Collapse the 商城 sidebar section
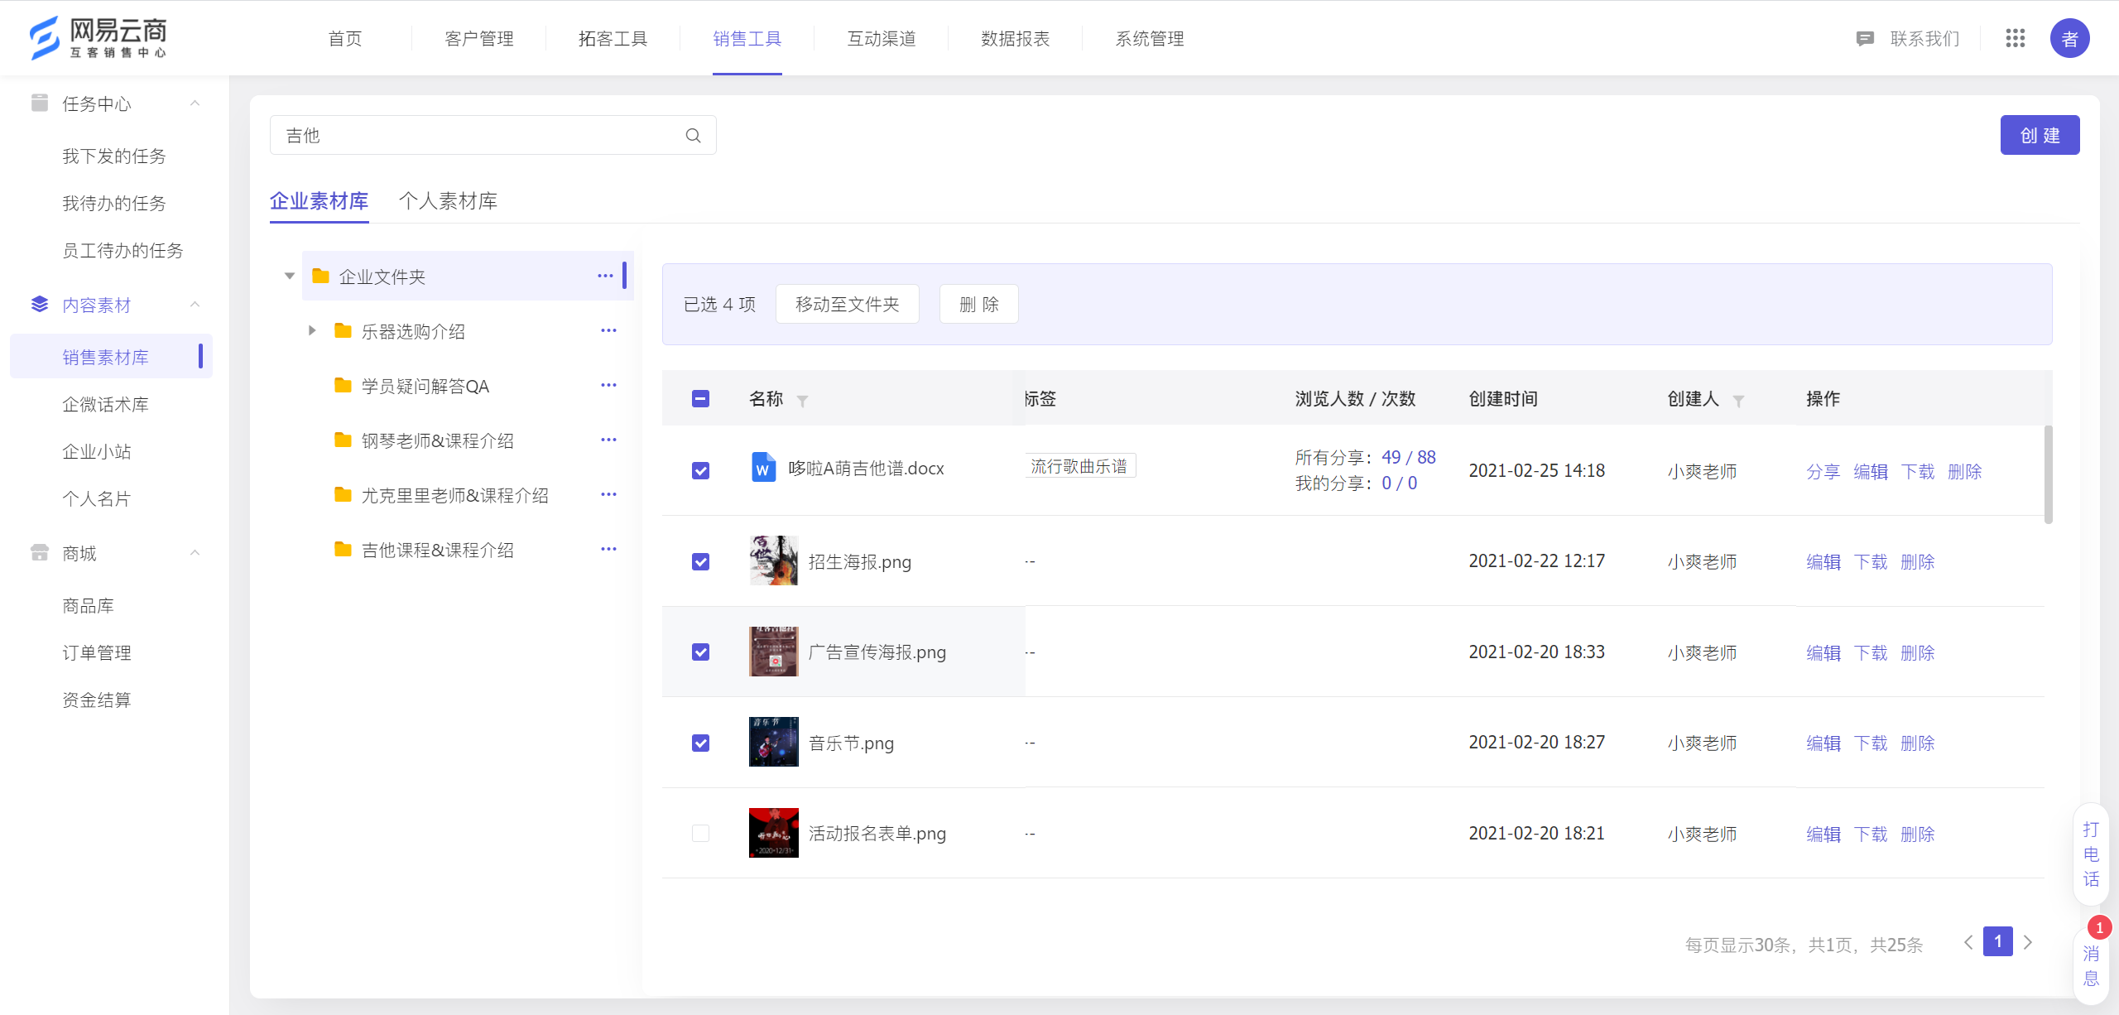 tap(195, 552)
